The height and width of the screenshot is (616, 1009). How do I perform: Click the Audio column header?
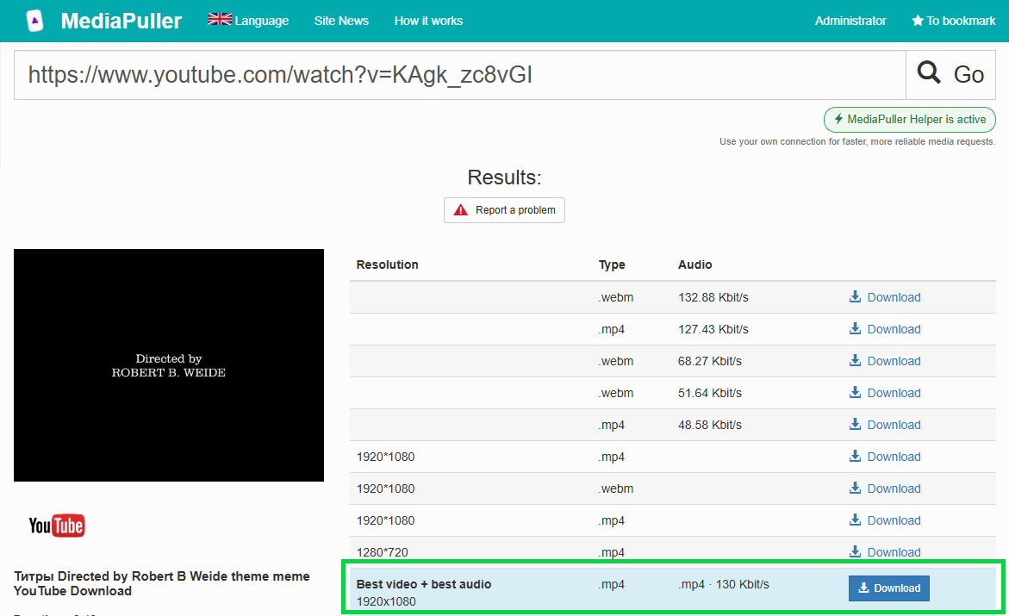point(695,264)
